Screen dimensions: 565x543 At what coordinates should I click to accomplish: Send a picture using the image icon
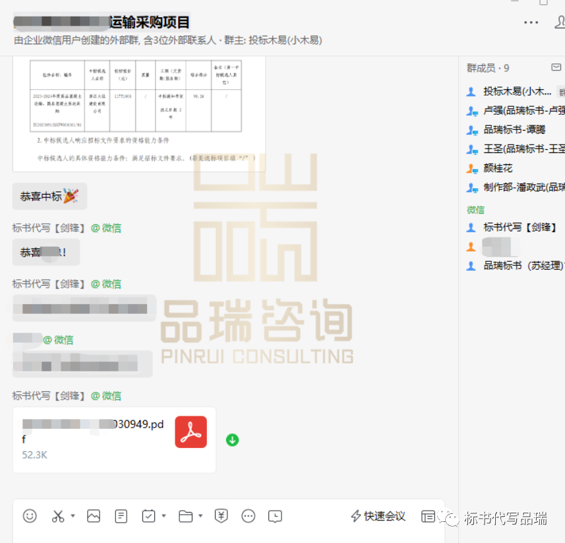94,516
